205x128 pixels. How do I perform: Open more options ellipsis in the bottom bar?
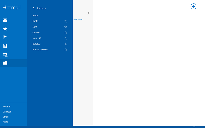[x=195, y=127]
